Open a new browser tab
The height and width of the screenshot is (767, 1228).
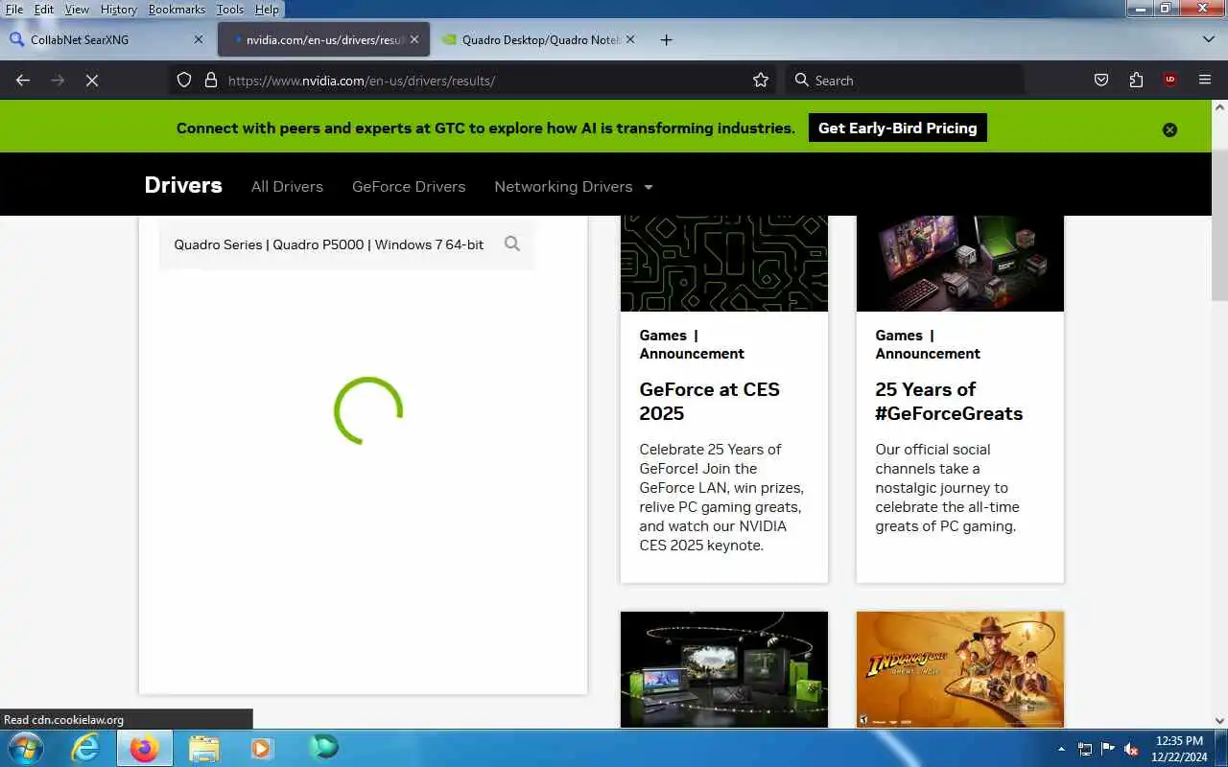(x=666, y=39)
